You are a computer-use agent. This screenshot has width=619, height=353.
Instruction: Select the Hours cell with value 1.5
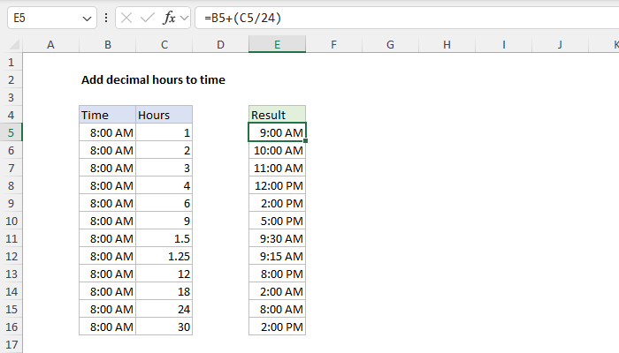(x=164, y=239)
